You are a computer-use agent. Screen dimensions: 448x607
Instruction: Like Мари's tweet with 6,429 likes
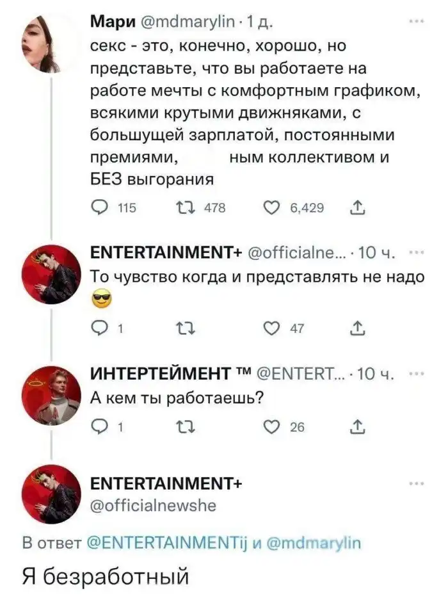click(273, 207)
